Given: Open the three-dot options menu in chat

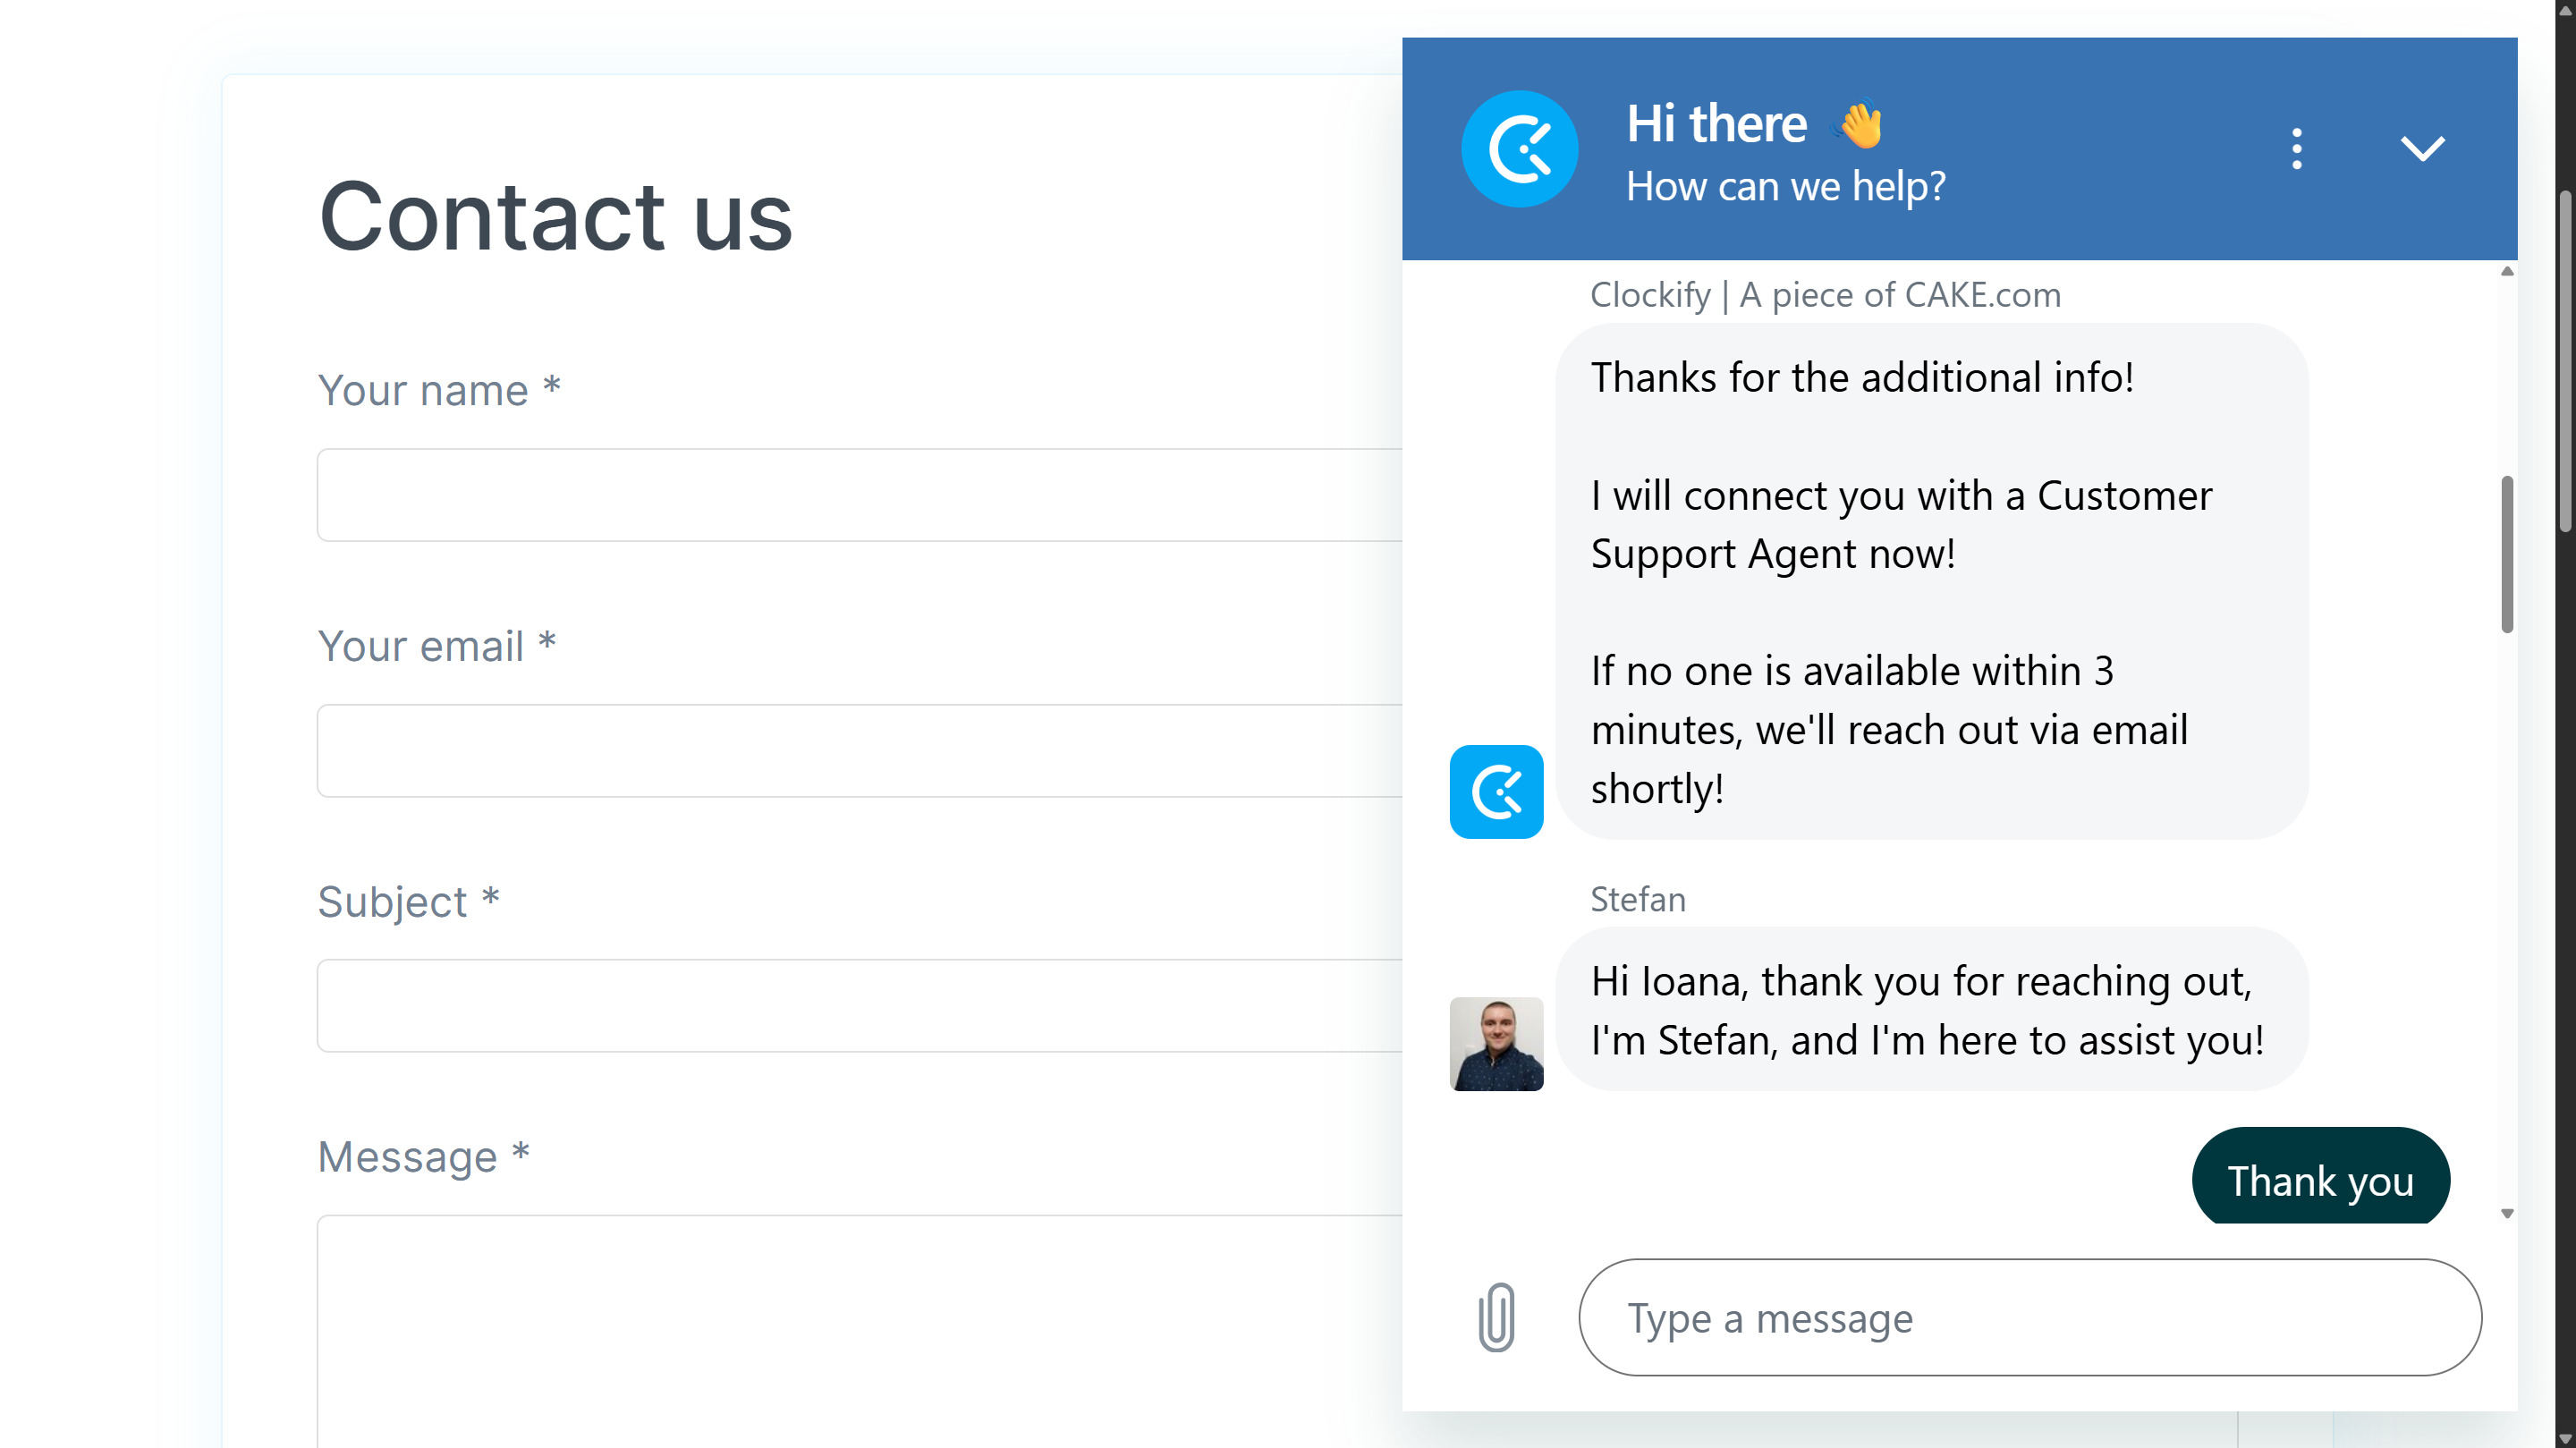Looking at the screenshot, I should pos(2297,148).
